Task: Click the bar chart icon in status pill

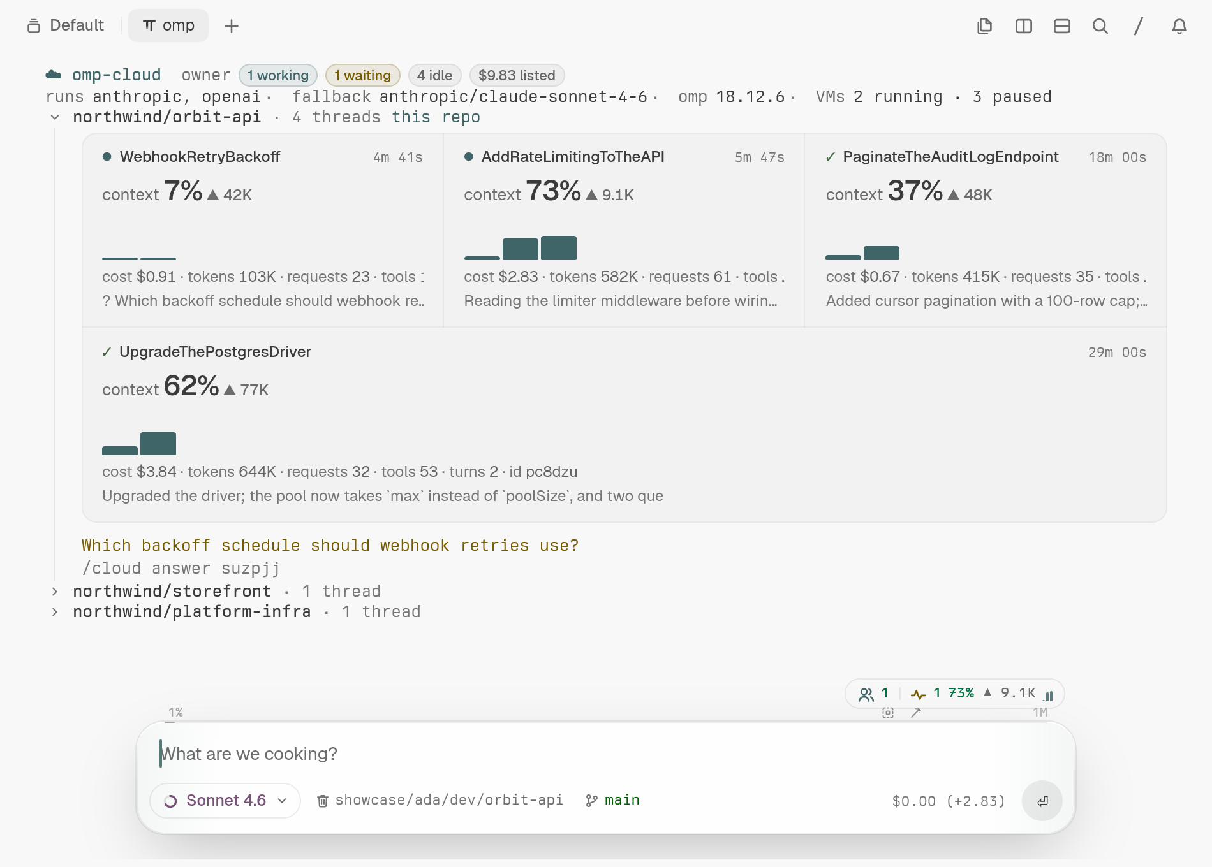Action: pyautogui.click(x=1048, y=696)
